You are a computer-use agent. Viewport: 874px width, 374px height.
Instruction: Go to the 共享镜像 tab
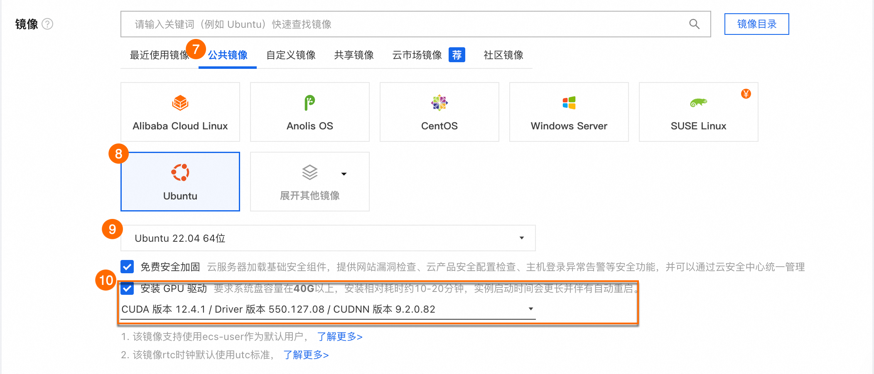pos(354,55)
